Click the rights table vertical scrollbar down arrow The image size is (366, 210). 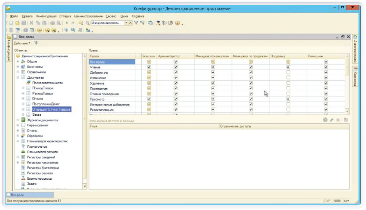point(347,112)
